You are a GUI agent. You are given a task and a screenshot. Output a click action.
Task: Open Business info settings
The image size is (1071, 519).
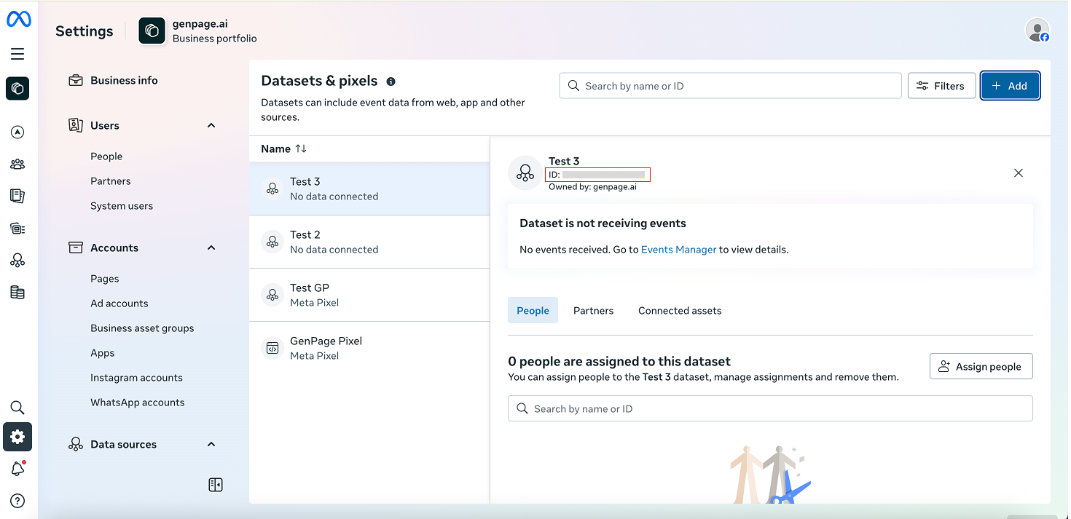[x=124, y=80]
